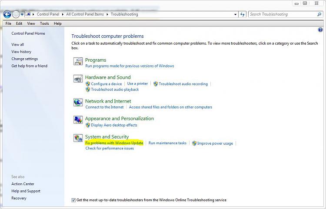Screen dimensions: 326x209
Task: Click Get help from a friend
Action: (x=29, y=66)
